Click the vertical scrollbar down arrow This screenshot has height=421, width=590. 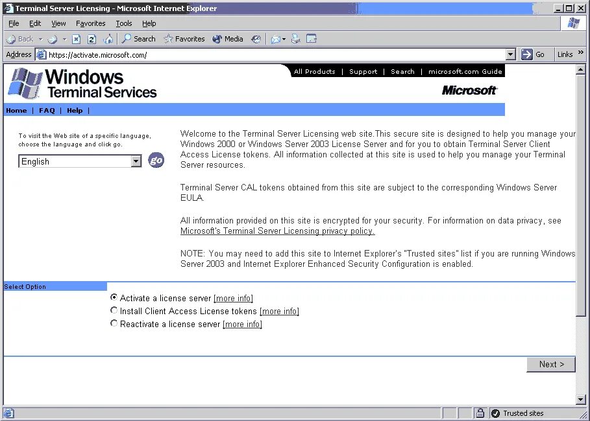point(581,400)
